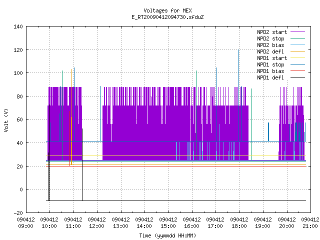Click the green NPD2 stop legend line
Viewport: 320px width, 240px height.
(297, 38)
